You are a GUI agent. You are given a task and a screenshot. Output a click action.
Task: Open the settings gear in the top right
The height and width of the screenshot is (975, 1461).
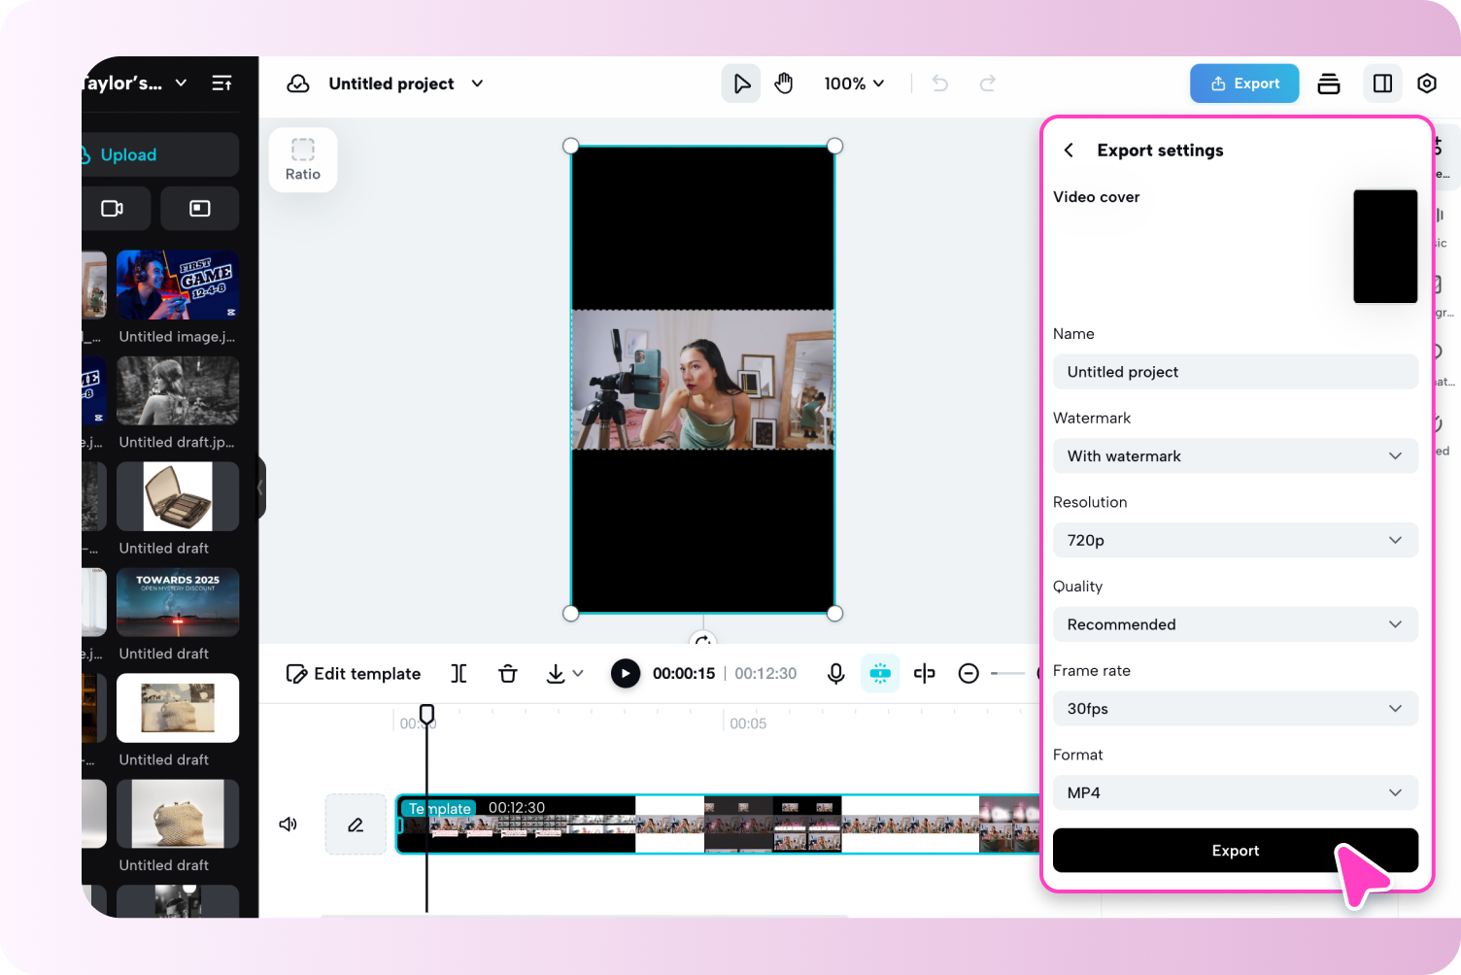1427,84
